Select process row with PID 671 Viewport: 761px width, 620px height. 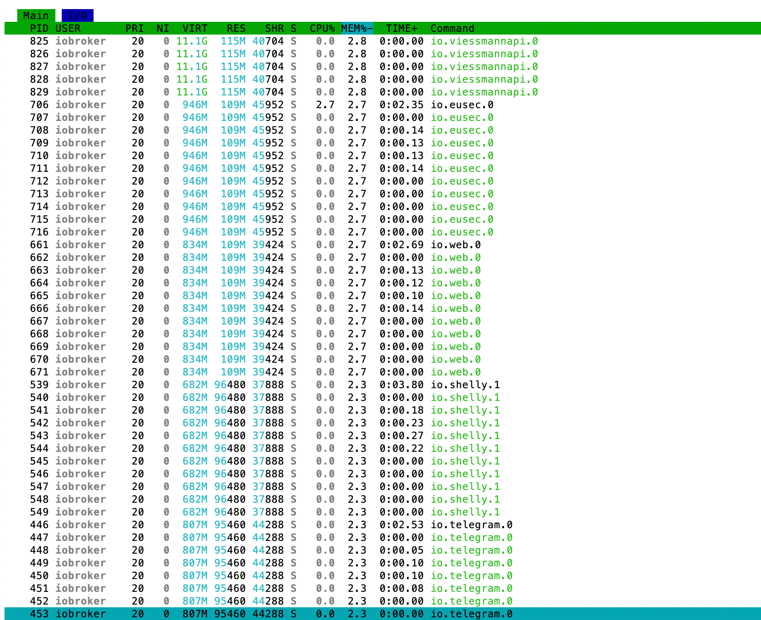pyautogui.click(x=382, y=372)
